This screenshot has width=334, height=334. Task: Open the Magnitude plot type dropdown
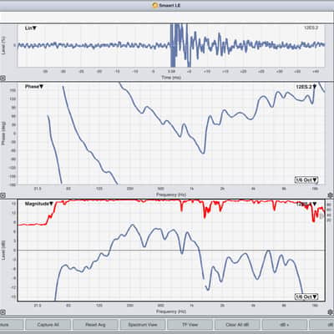tap(39, 204)
